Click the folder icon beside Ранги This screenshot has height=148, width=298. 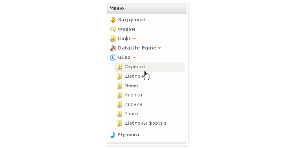[x=119, y=114]
